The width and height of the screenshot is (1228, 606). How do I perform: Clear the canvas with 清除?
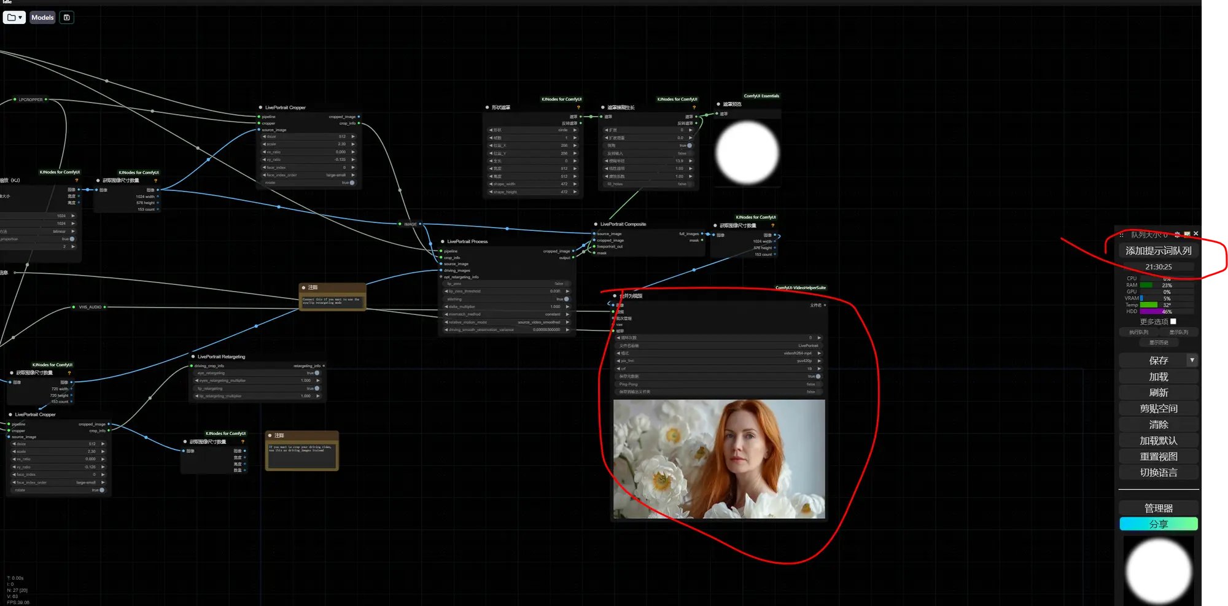(x=1159, y=424)
